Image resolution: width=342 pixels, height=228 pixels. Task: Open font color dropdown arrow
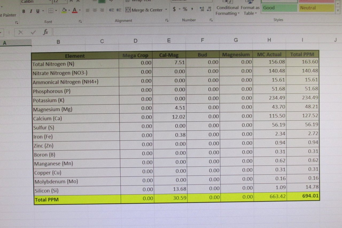pyautogui.click(x=80, y=11)
